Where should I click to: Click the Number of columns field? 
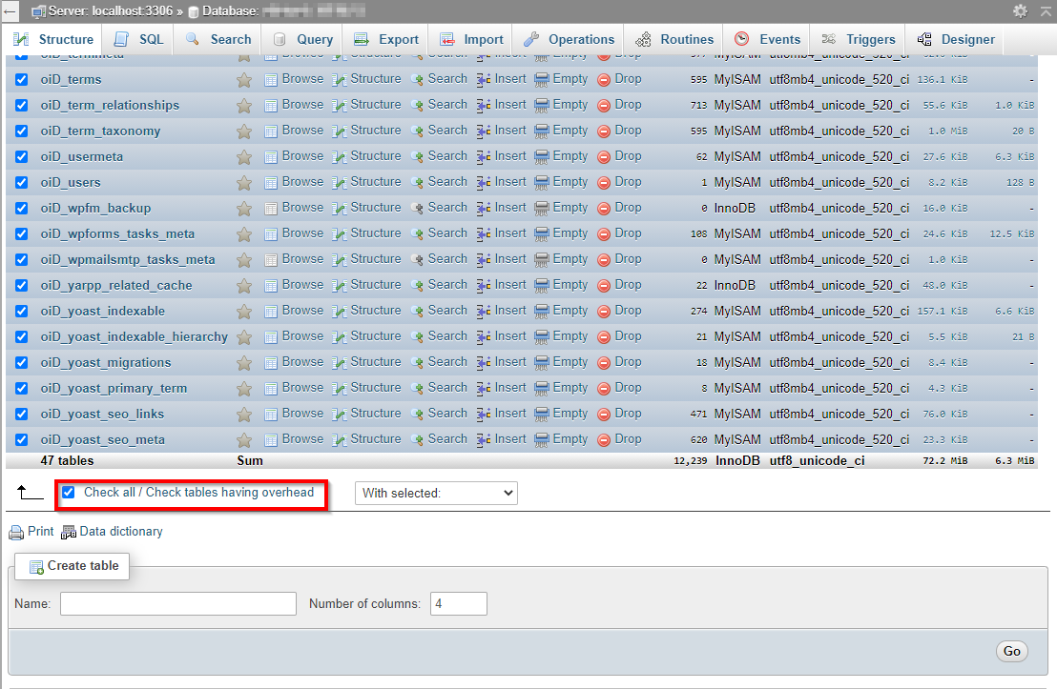click(459, 603)
